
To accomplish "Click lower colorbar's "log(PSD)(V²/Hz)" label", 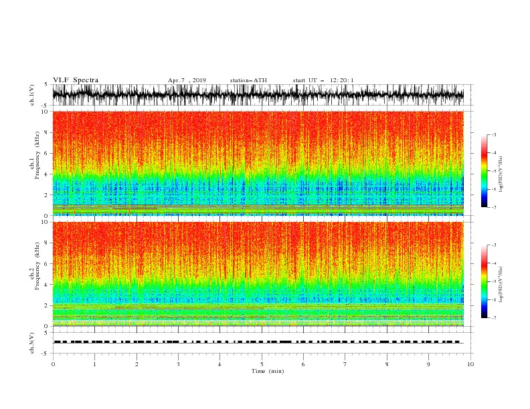I will [x=501, y=284].
